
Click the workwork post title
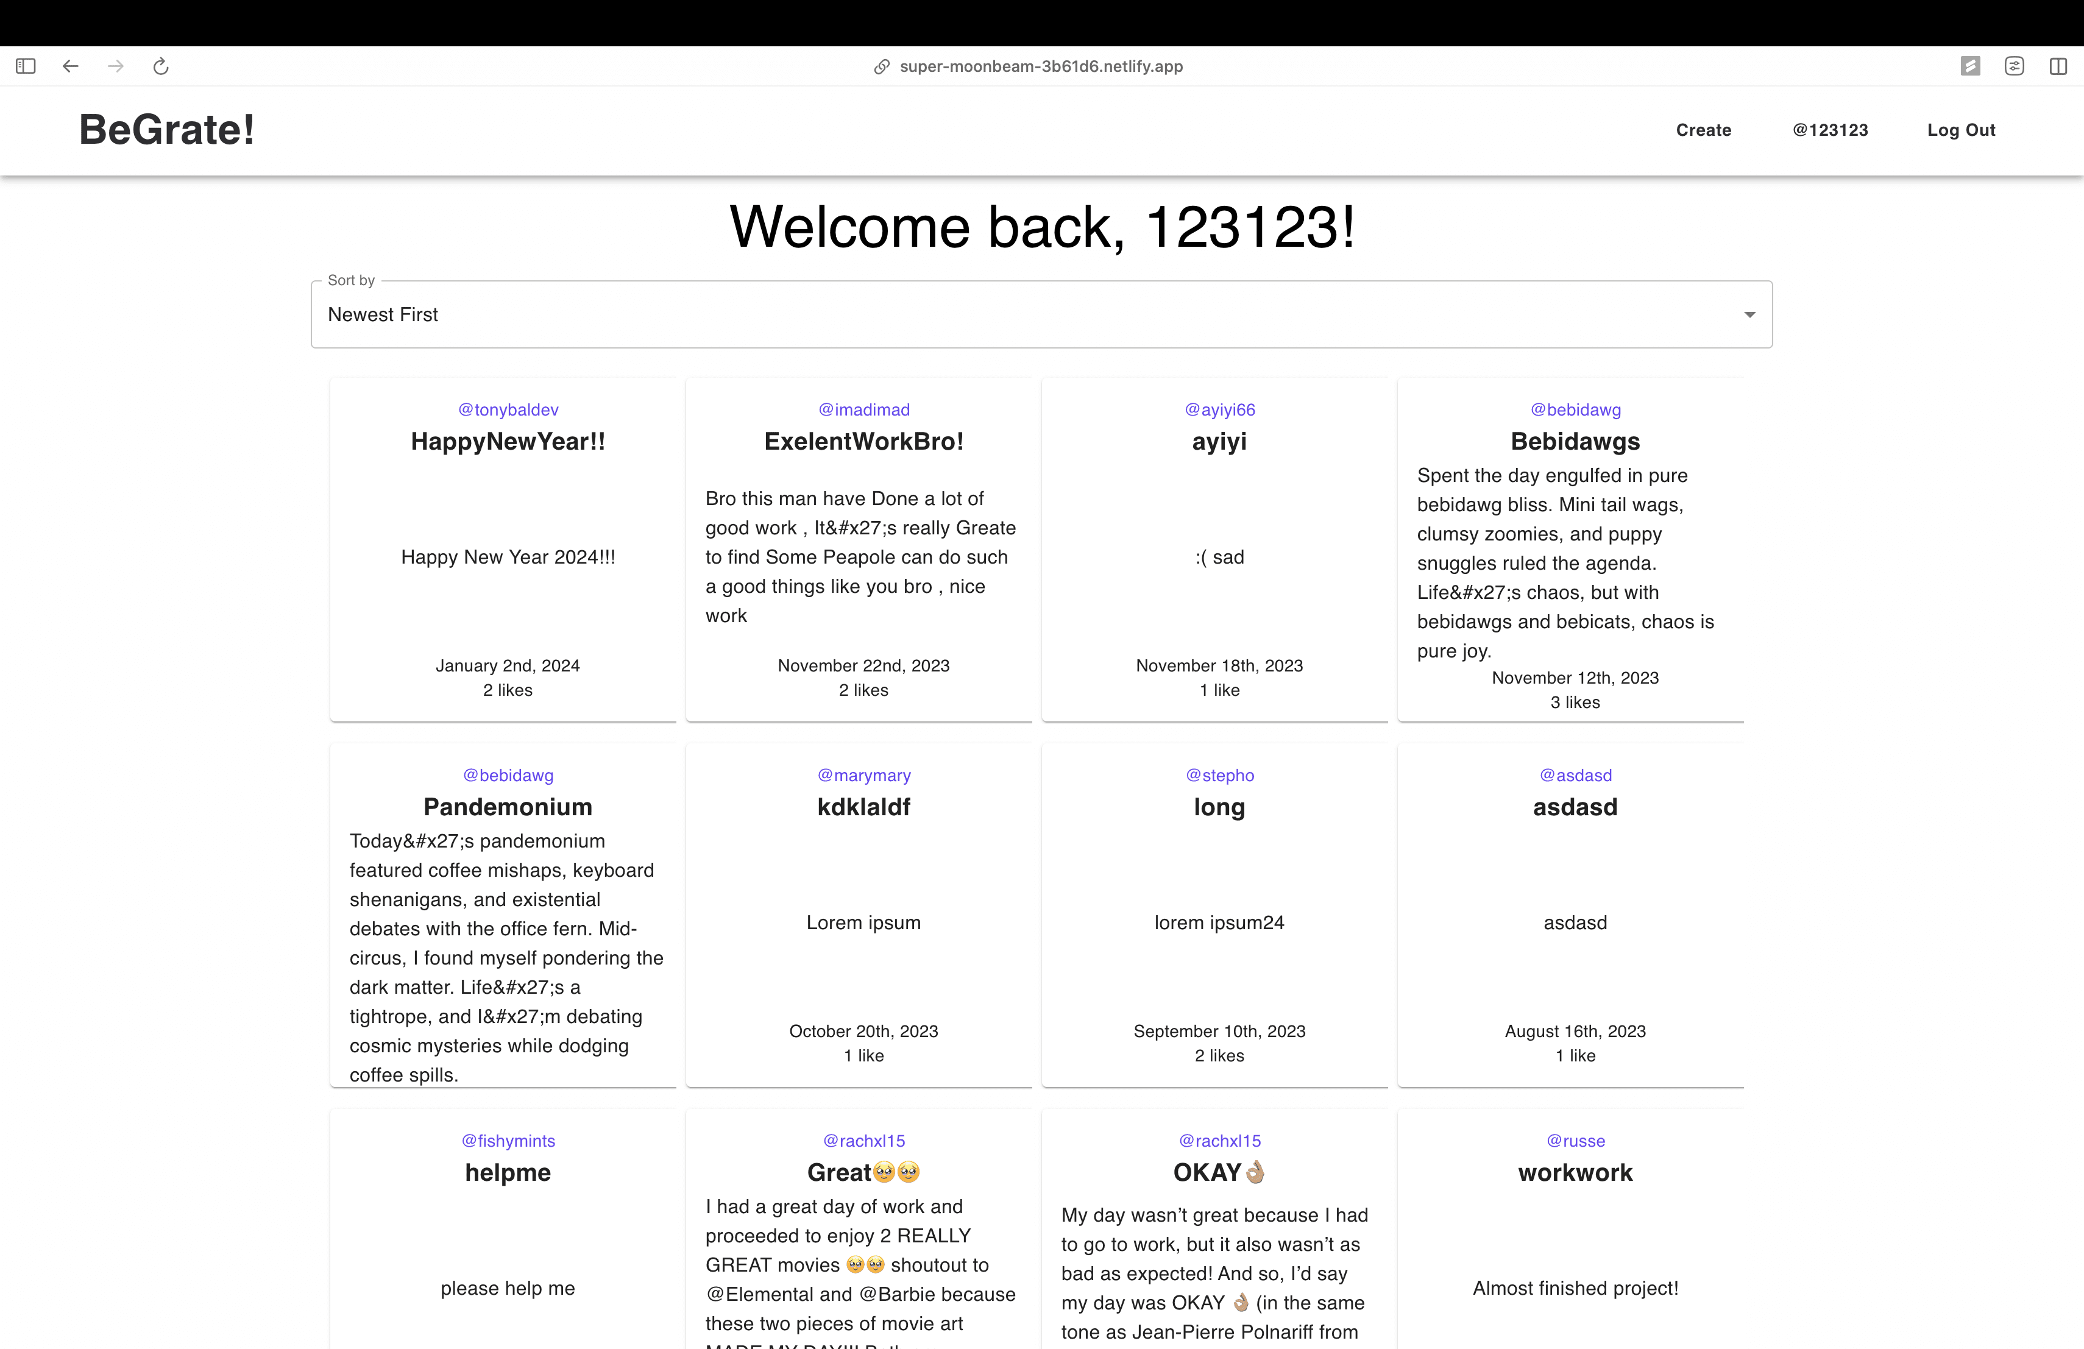1575,1173
